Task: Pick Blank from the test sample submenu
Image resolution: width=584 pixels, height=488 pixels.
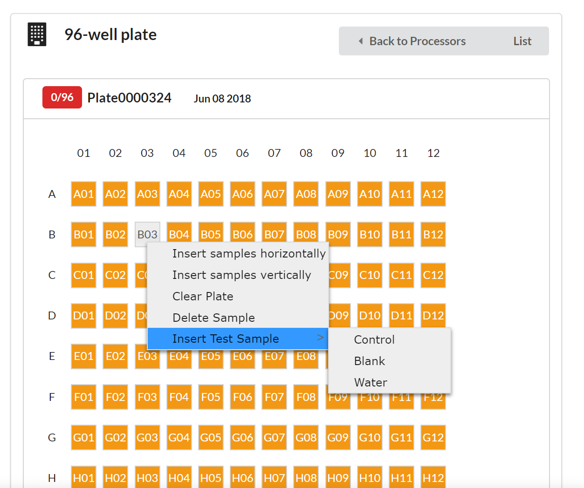Action: [369, 361]
